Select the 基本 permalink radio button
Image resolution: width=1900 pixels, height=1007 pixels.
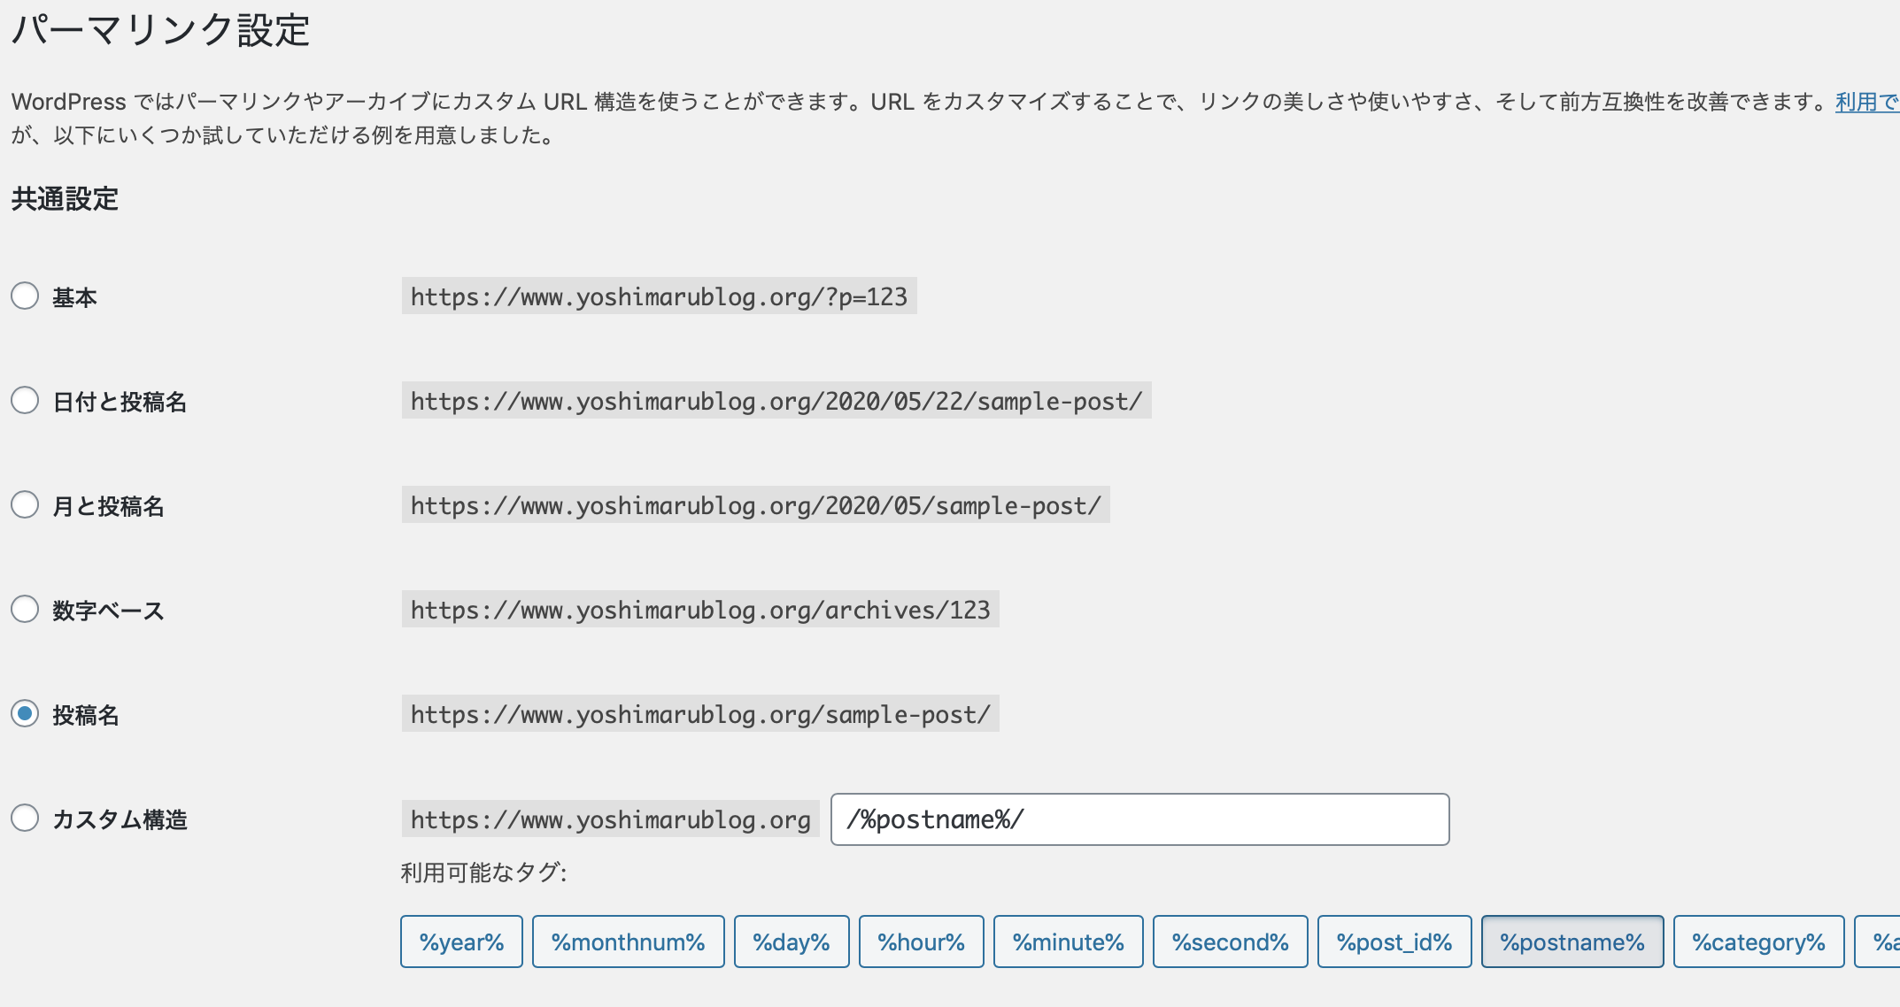click(x=25, y=296)
